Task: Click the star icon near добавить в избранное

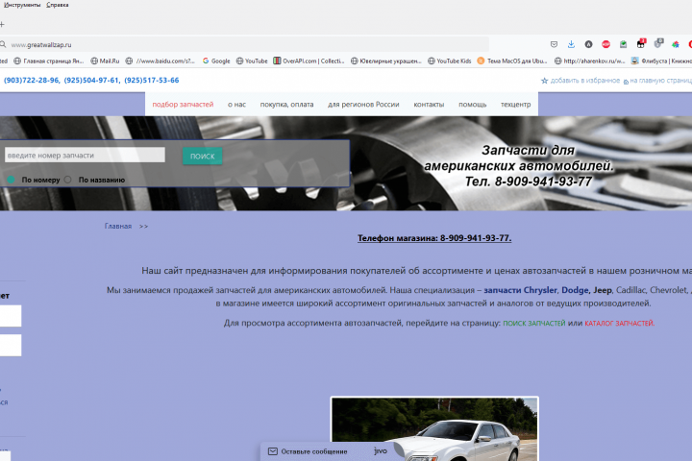Action: [x=545, y=81]
